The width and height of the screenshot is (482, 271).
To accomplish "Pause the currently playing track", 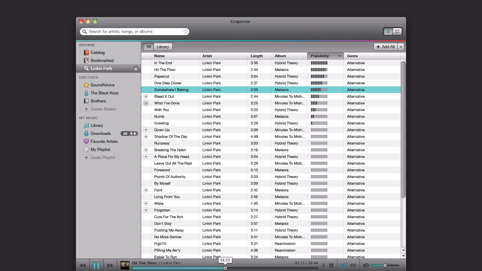I will (x=96, y=266).
